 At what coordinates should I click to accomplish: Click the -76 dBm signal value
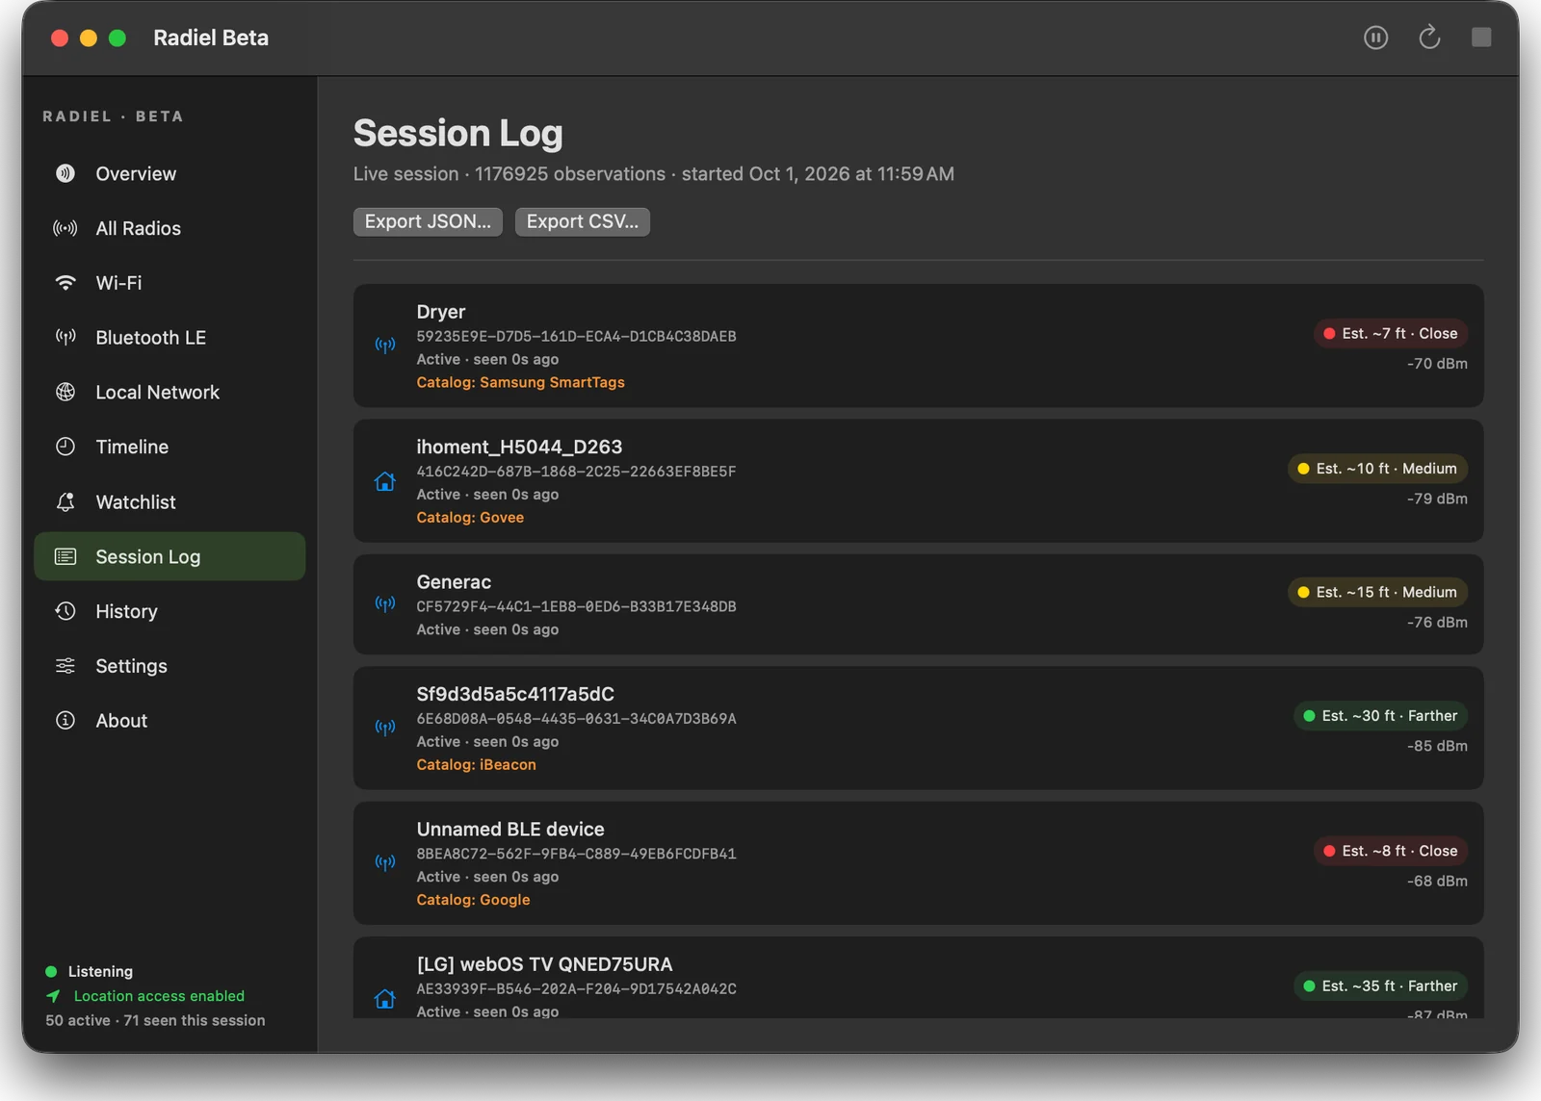tap(1437, 623)
